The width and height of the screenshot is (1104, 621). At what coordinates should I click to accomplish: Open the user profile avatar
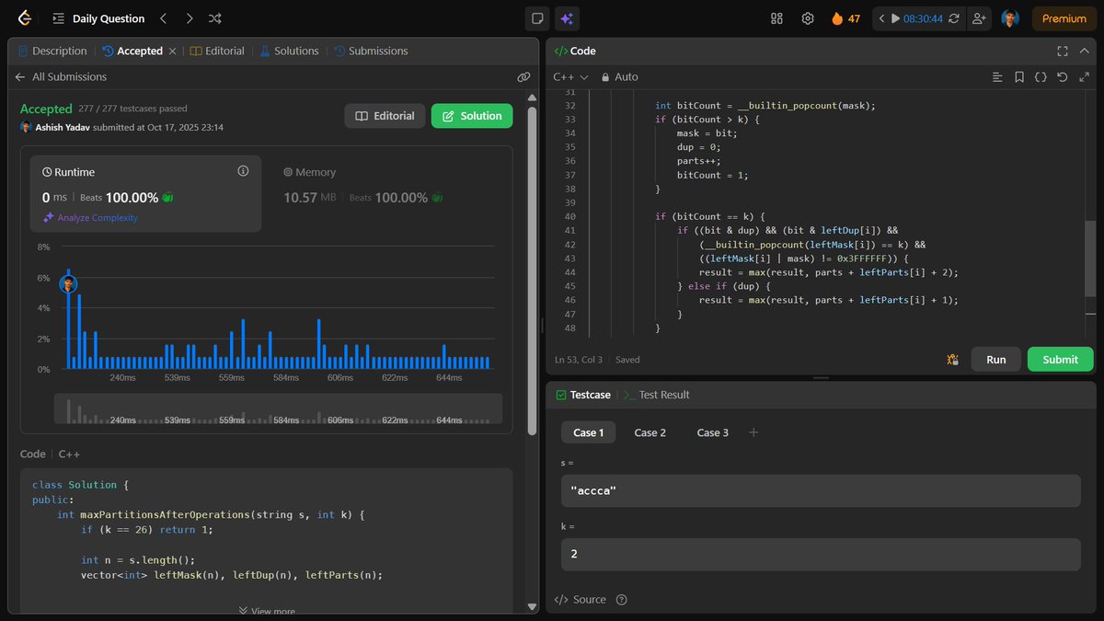(x=1010, y=18)
